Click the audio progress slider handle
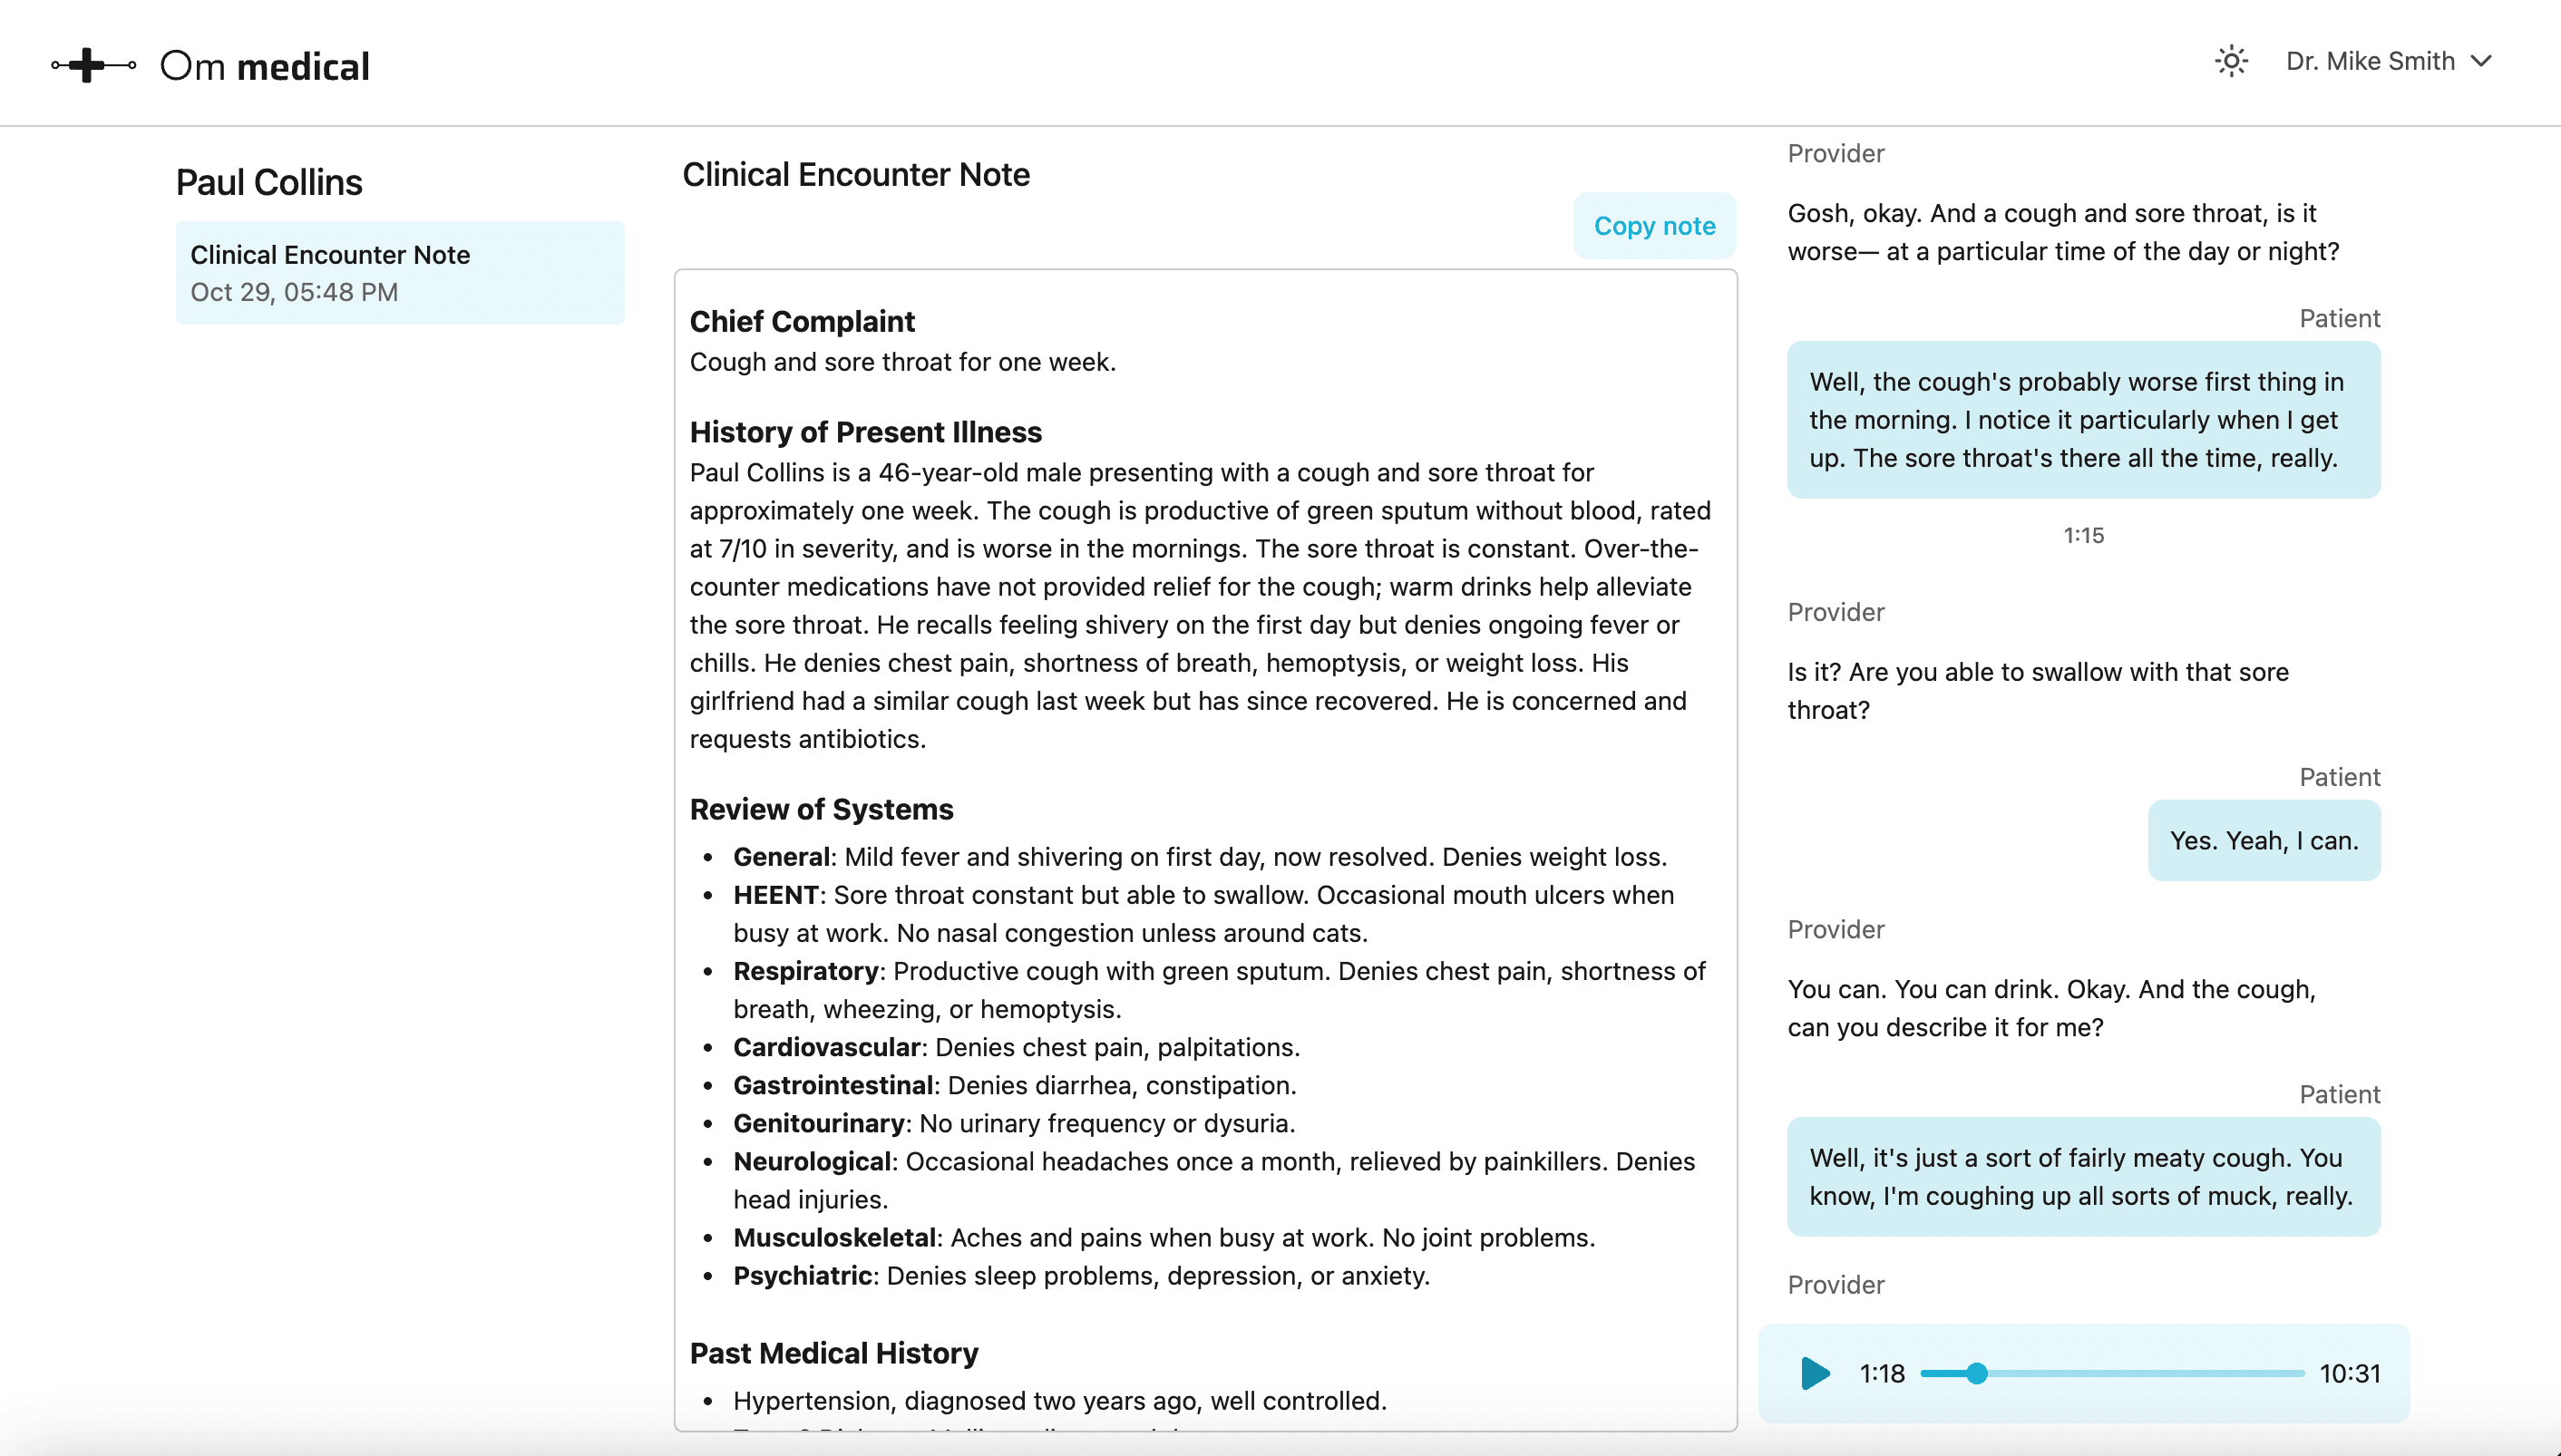2561x1456 pixels. pyautogui.click(x=1977, y=1373)
